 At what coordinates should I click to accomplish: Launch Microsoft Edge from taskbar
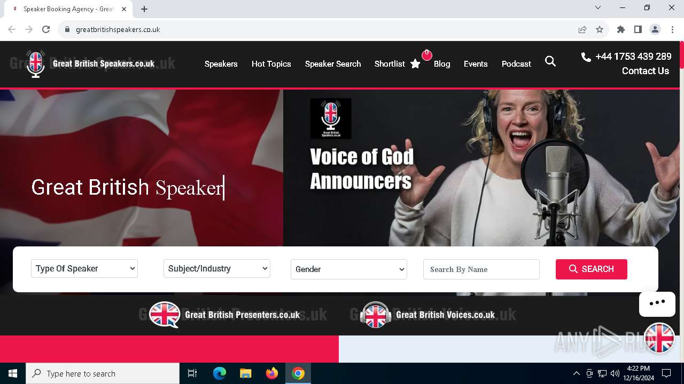220,373
